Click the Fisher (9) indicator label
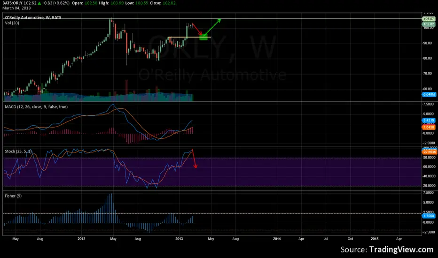 coord(13,196)
